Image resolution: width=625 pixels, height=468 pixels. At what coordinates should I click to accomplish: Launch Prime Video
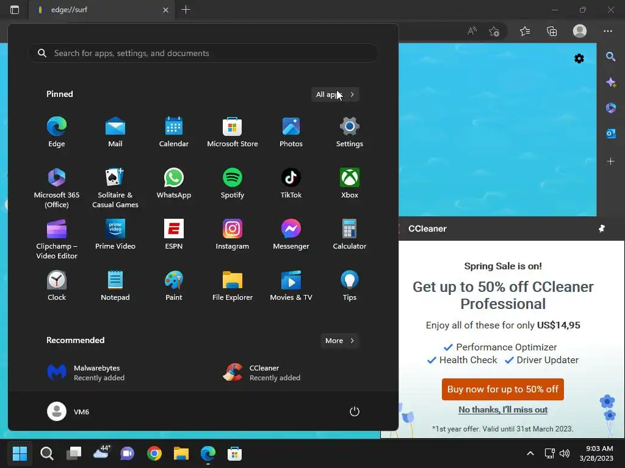click(x=115, y=235)
